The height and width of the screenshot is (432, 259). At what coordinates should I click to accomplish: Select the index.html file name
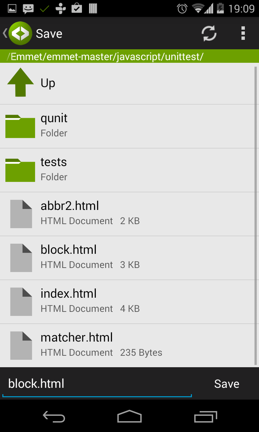point(68,294)
